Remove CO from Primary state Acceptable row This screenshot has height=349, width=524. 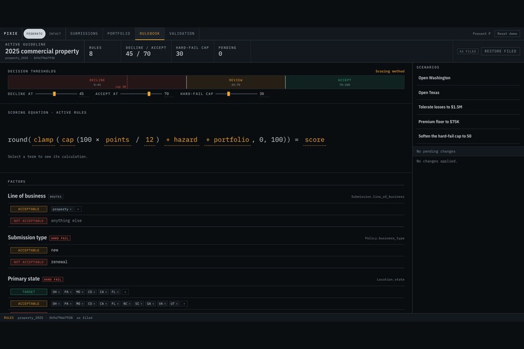94,304
